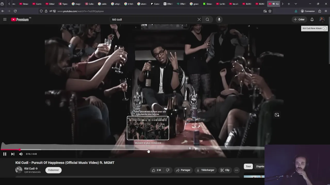This screenshot has width=330, height=185.
Task: Subscribe with the S'abonner button
Action: click(x=53, y=170)
